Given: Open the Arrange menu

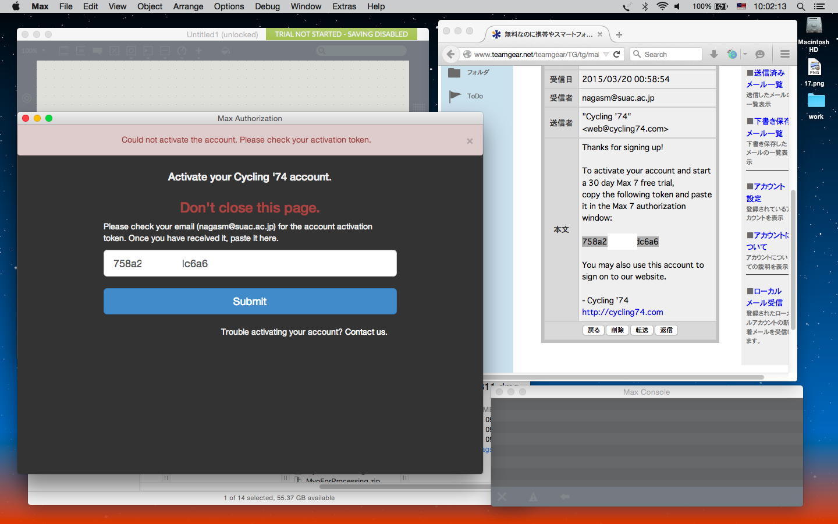Looking at the screenshot, I should [x=188, y=6].
